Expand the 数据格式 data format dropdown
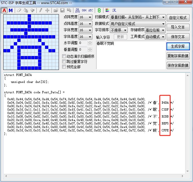This screenshot has width=193, height=182. [138, 24]
